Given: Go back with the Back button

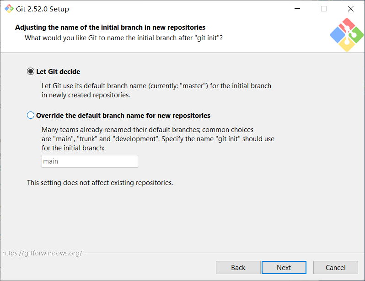Looking at the screenshot, I should (x=238, y=268).
